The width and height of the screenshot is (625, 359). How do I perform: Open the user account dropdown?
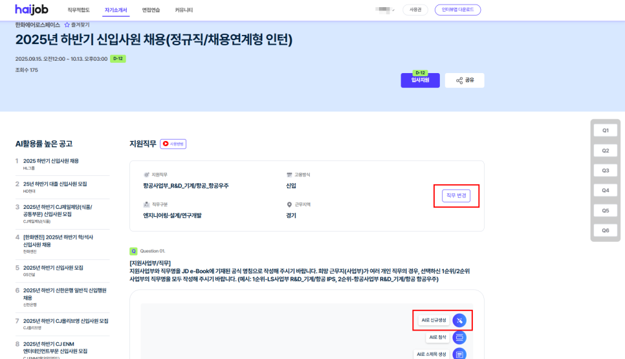[386, 10]
